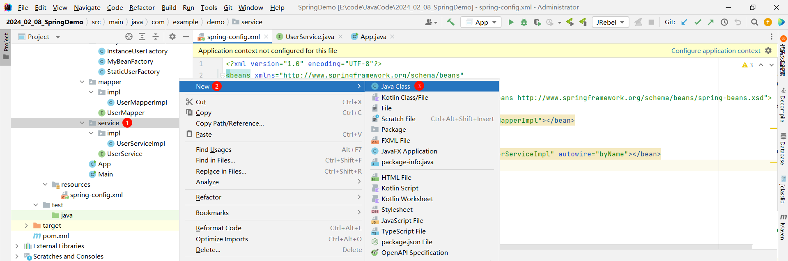
Task: Click the example breadcrumb
Action: point(185,22)
